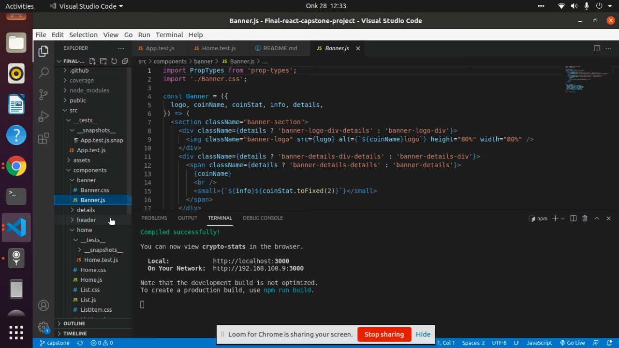Viewport: 619px width, 348px height.
Task: Expand the node_modules folder
Action: pyautogui.click(x=89, y=90)
